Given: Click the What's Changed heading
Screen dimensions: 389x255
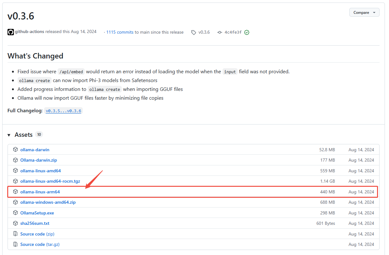Looking at the screenshot, I should 35,56.
